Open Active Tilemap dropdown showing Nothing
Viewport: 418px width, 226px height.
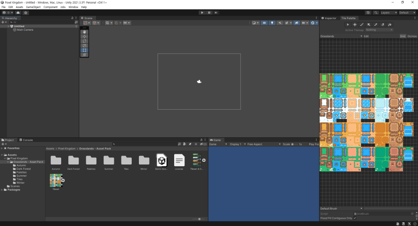coord(379,30)
